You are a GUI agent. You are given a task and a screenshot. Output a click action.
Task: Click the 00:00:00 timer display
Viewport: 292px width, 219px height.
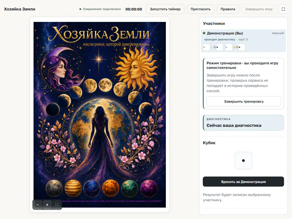click(x=134, y=9)
